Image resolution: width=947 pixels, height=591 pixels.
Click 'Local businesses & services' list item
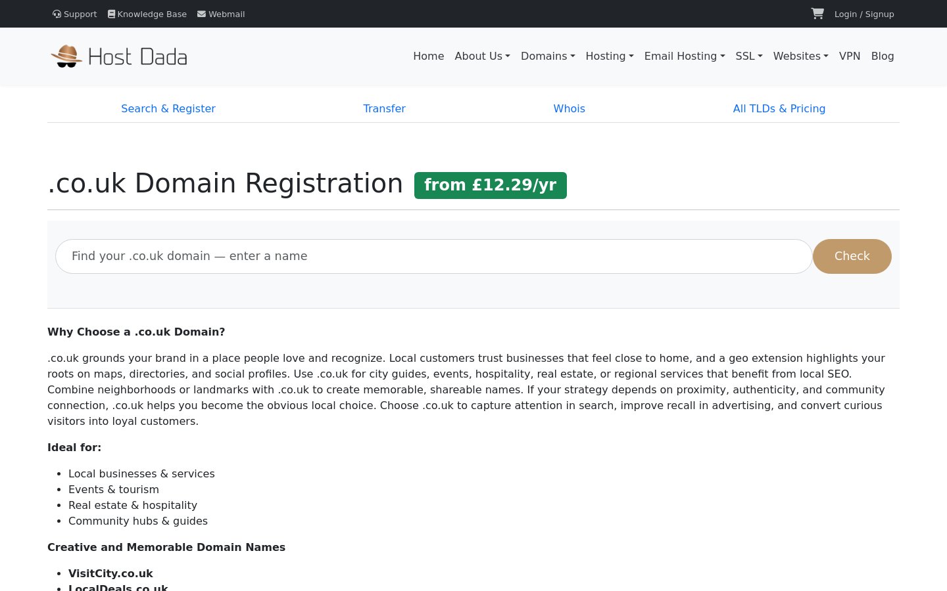coord(141,474)
